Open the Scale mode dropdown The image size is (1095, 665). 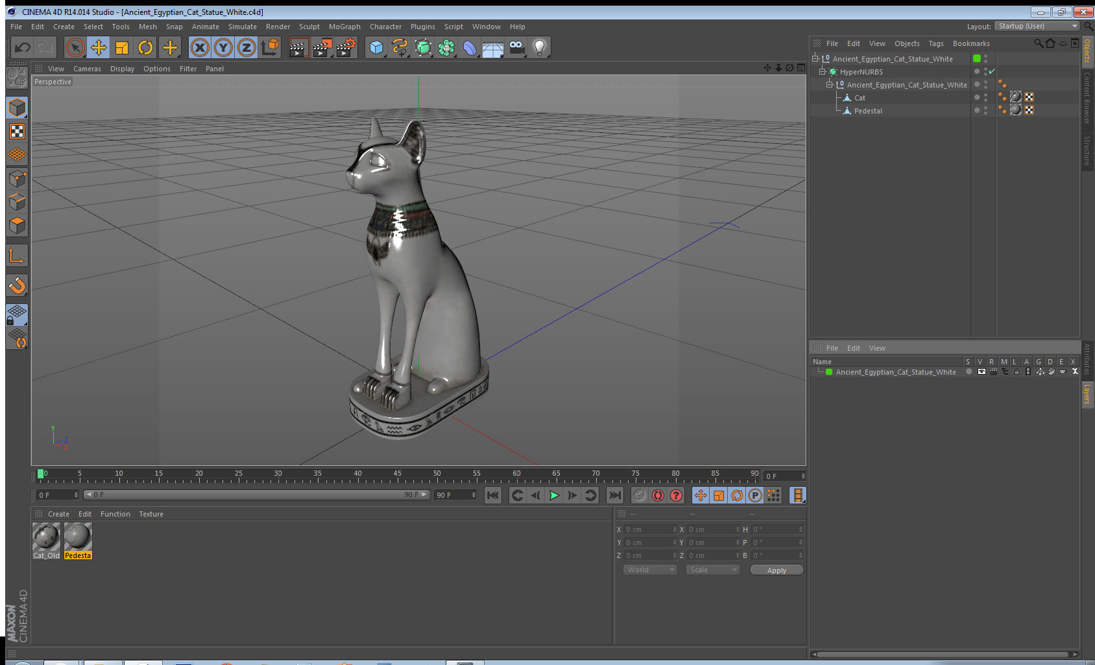tap(713, 570)
